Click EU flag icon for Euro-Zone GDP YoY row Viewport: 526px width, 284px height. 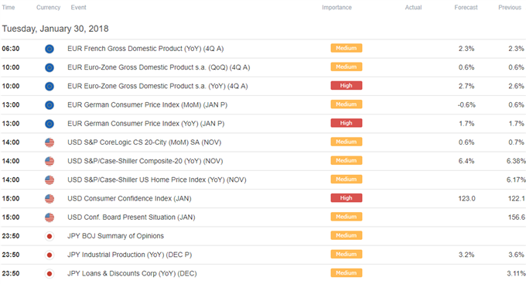click(x=50, y=87)
